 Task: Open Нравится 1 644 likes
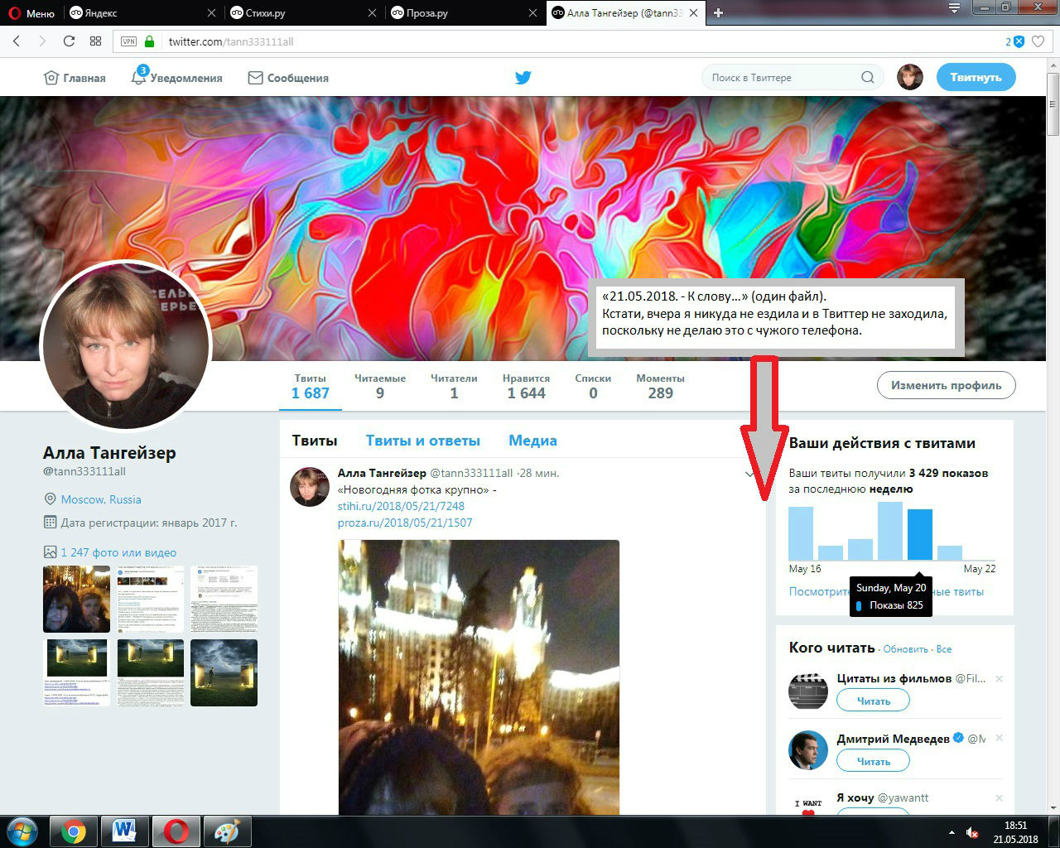point(526,387)
